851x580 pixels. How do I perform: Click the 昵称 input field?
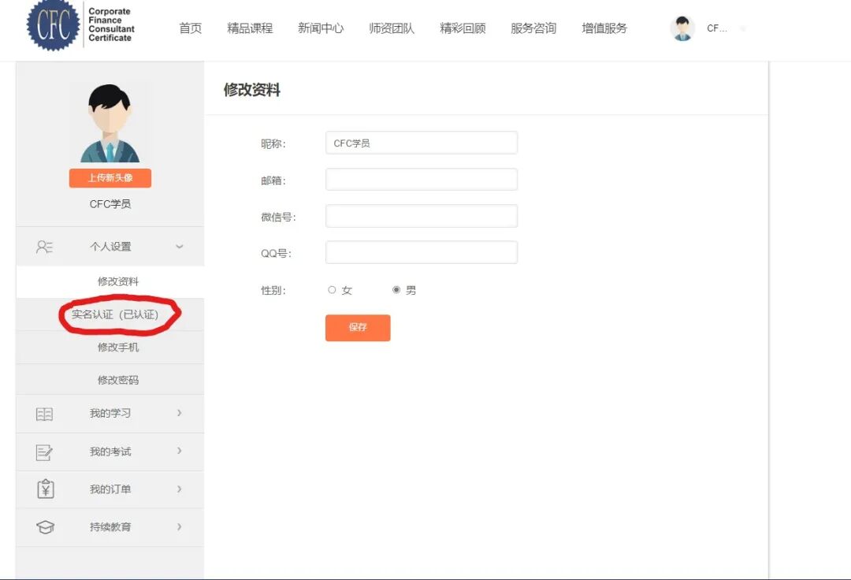(422, 143)
